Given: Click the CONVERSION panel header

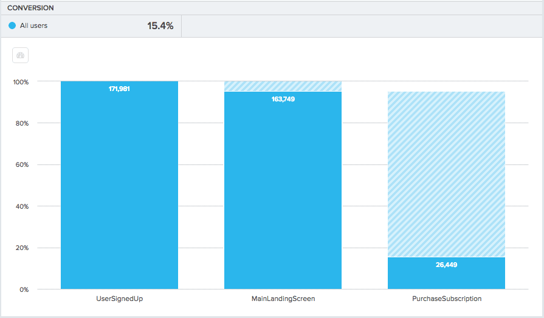Looking at the screenshot, I should coord(30,8).
